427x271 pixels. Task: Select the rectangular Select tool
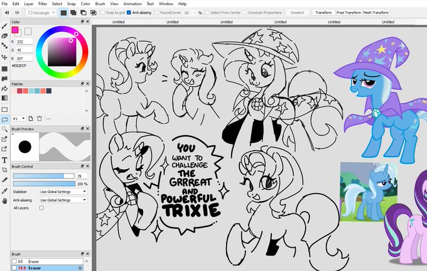coord(4,109)
